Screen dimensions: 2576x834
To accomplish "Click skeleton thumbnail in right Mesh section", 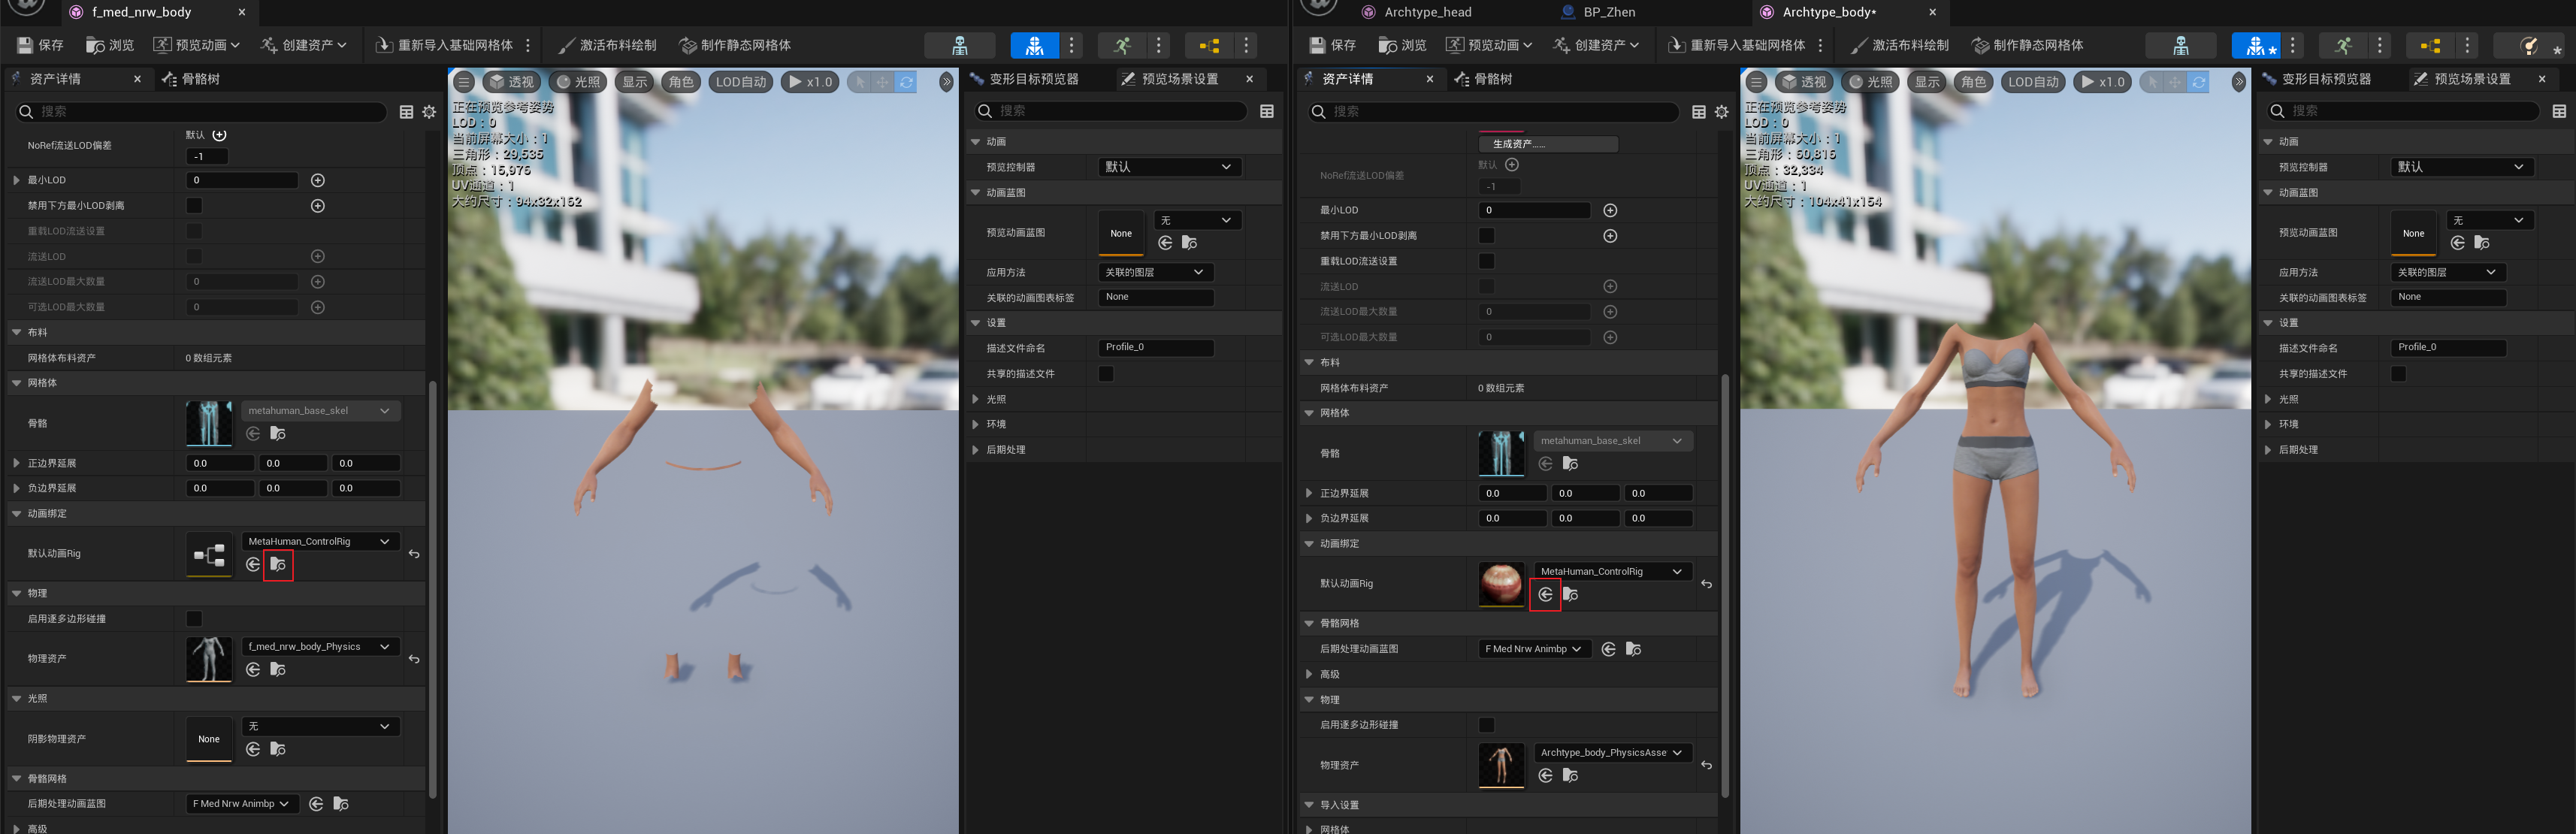I will (x=1501, y=453).
